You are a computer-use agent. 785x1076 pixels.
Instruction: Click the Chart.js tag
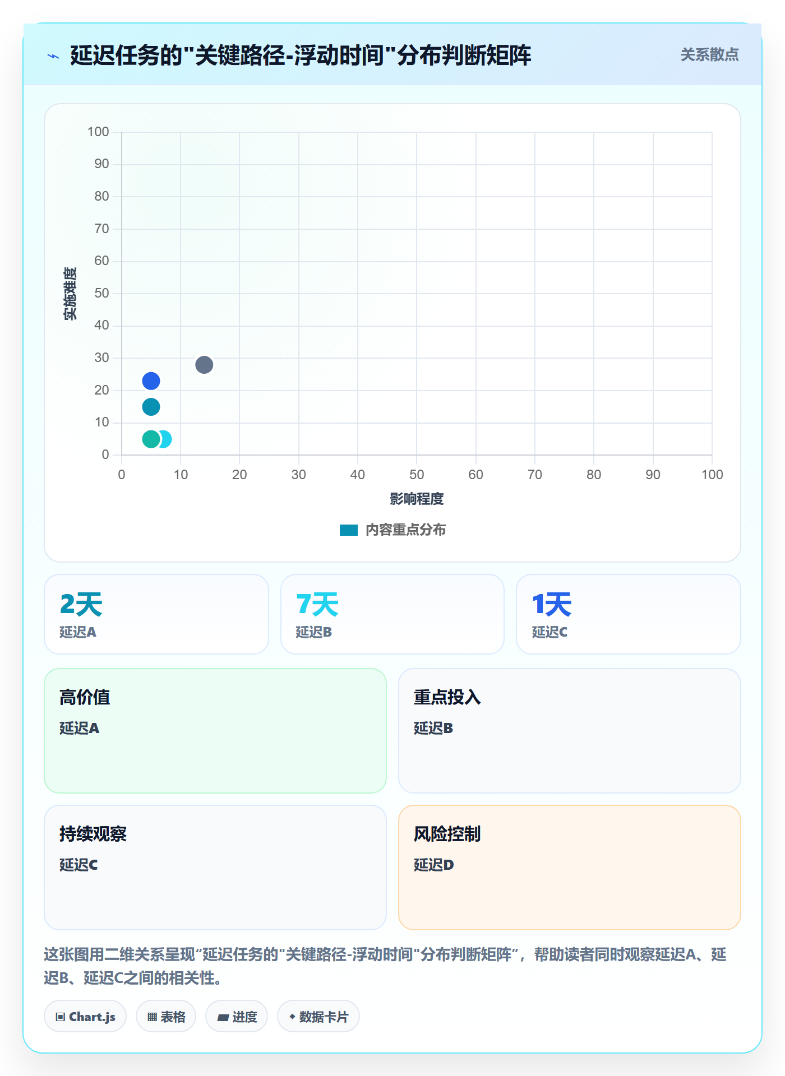[x=85, y=1016]
